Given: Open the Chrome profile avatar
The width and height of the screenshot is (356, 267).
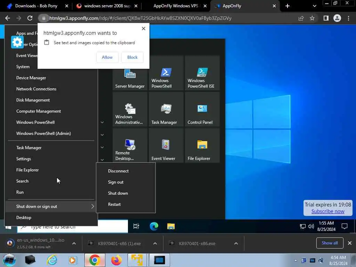Looking at the screenshot, I should (337, 18).
